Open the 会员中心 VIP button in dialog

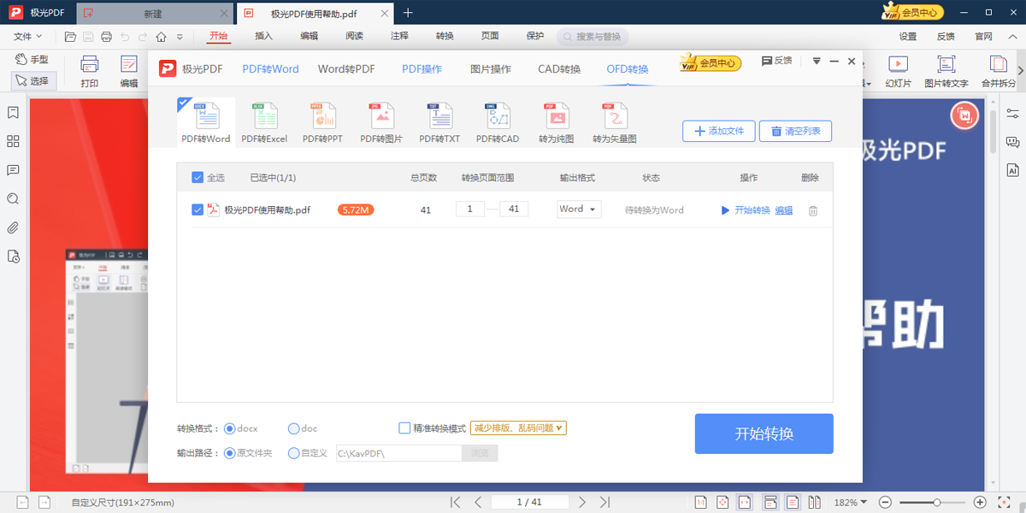tap(711, 62)
